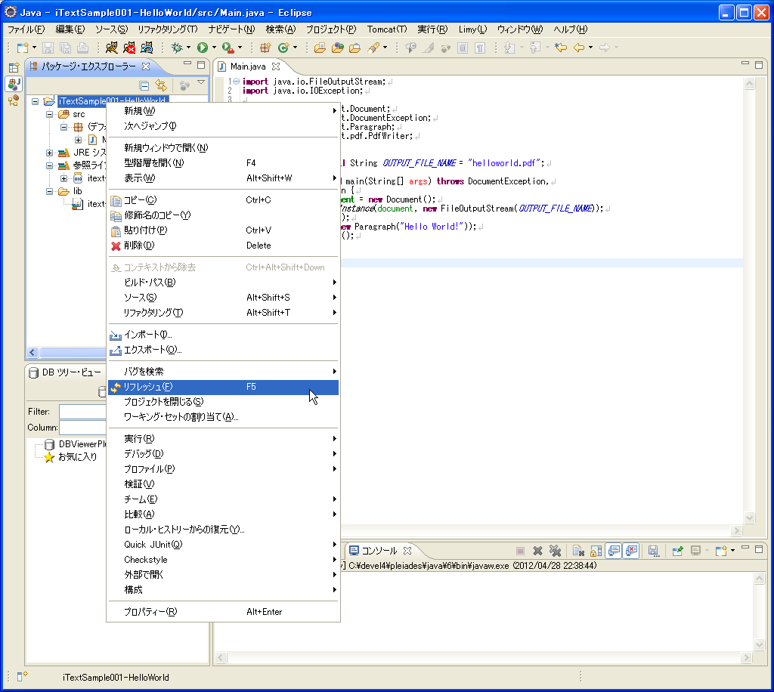Open the New submenu arrow in context menu

[x=334, y=110]
